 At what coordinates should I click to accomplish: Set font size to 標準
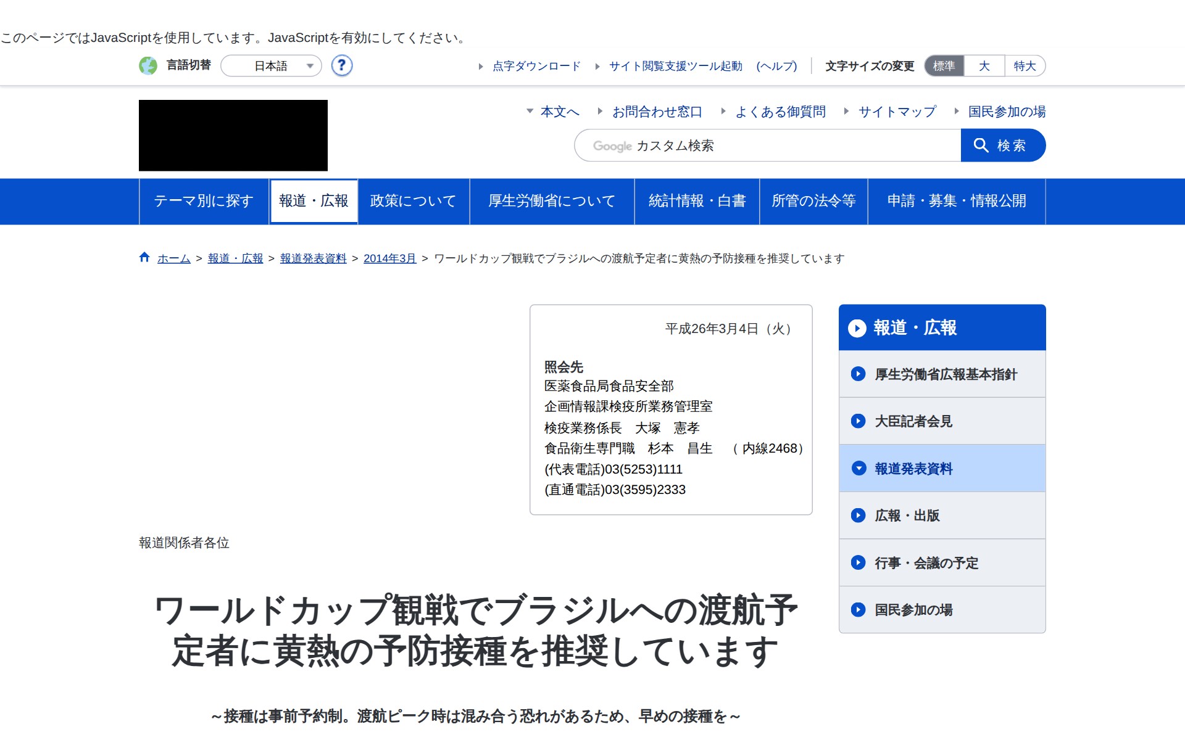coord(944,66)
